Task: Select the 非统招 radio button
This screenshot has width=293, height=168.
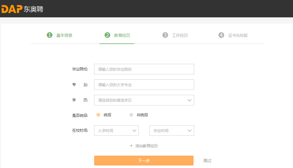Action: click(131, 115)
